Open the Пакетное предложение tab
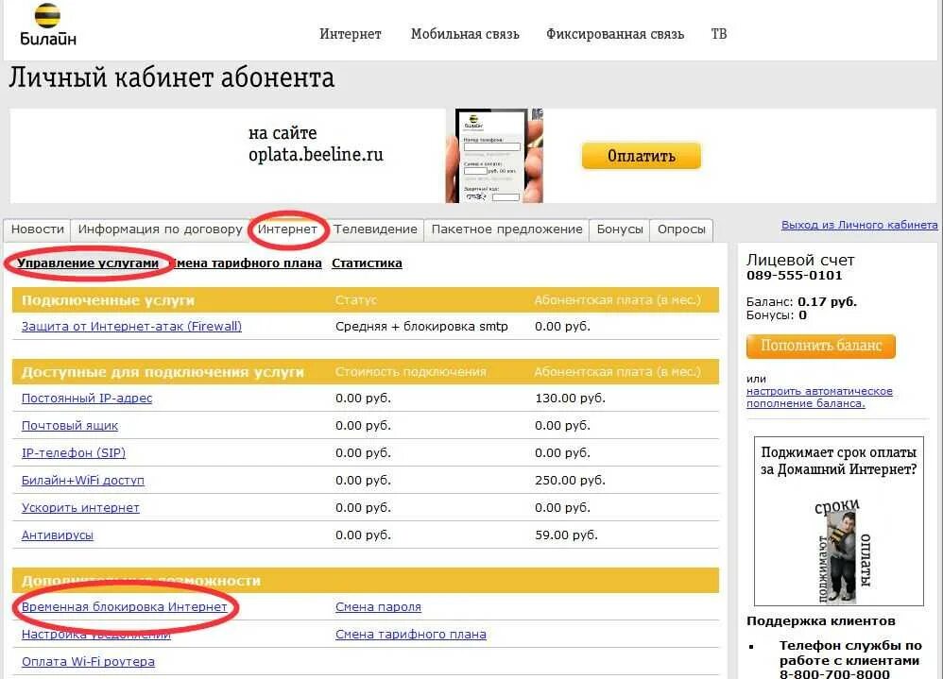Screen dimensions: 943x679 [507, 229]
